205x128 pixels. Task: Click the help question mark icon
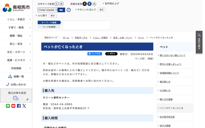point(69,10)
